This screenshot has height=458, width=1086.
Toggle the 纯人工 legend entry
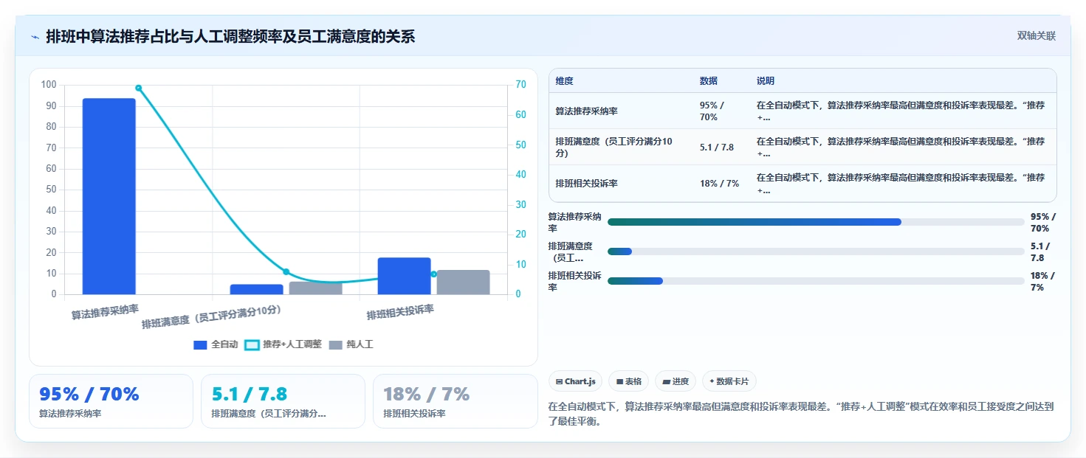tap(351, 344)
